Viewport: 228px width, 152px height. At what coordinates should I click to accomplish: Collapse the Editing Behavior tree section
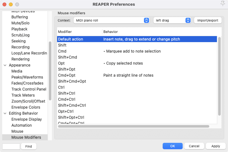pos(5,113)
